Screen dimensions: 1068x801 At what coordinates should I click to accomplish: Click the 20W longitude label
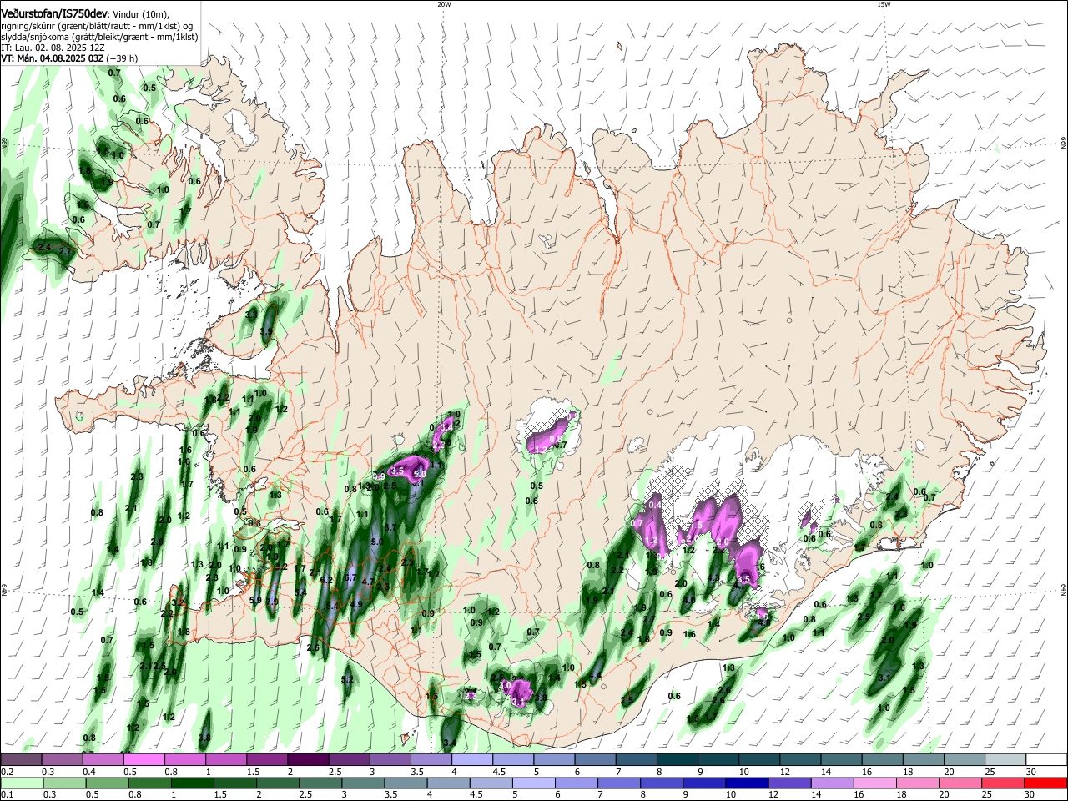444,4
